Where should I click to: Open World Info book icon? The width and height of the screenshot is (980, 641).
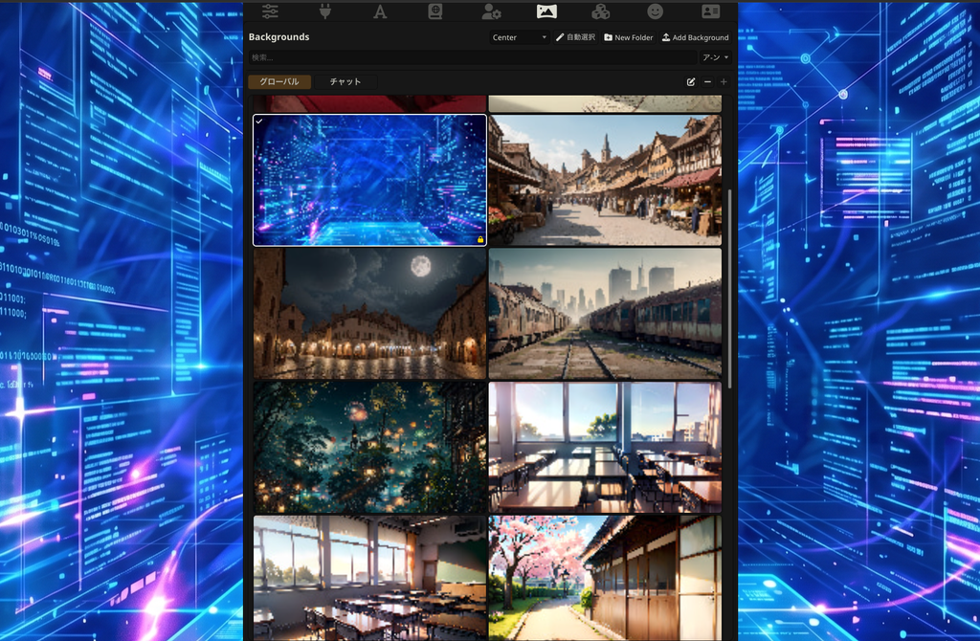pos(435,11)
